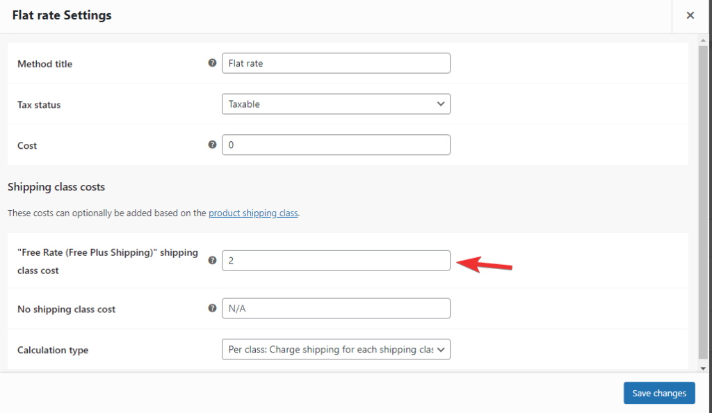
Task: Click the No shipping class cost label
Action: (x=66, y=309)
